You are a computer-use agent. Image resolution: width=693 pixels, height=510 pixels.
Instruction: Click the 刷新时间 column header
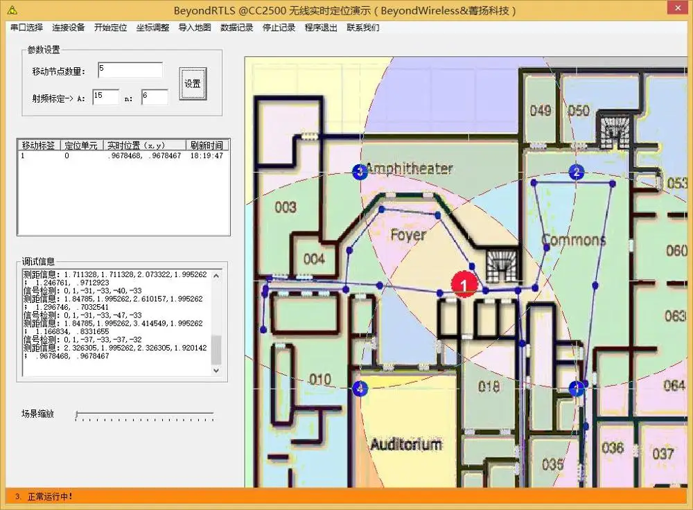207,145
